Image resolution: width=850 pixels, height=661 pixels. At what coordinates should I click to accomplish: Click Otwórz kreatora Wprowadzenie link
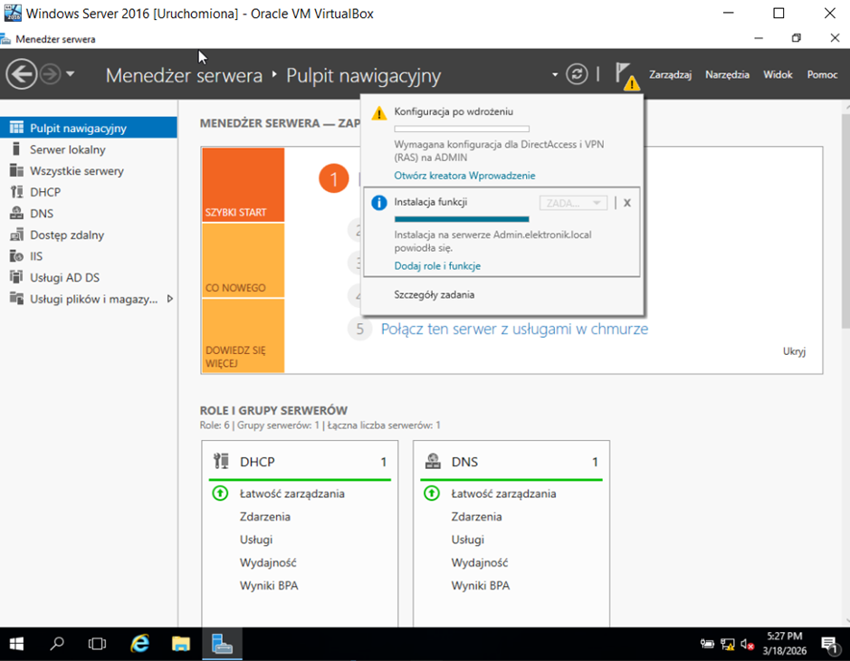464,176
